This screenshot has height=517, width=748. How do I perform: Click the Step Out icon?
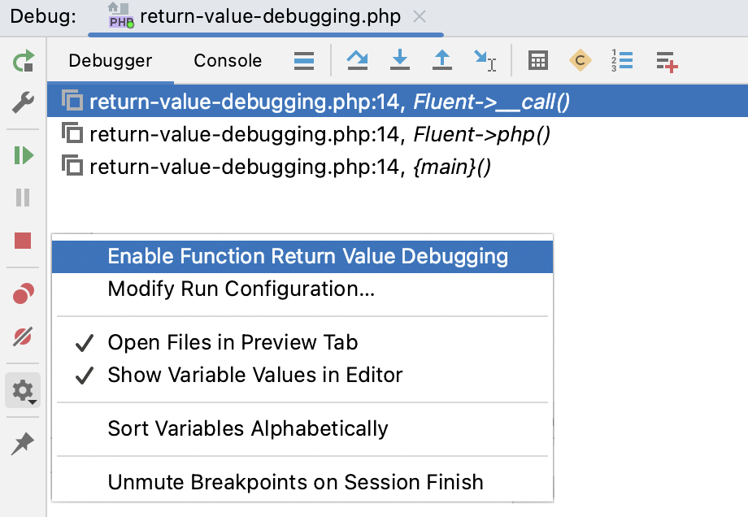[x=442, y=60]
